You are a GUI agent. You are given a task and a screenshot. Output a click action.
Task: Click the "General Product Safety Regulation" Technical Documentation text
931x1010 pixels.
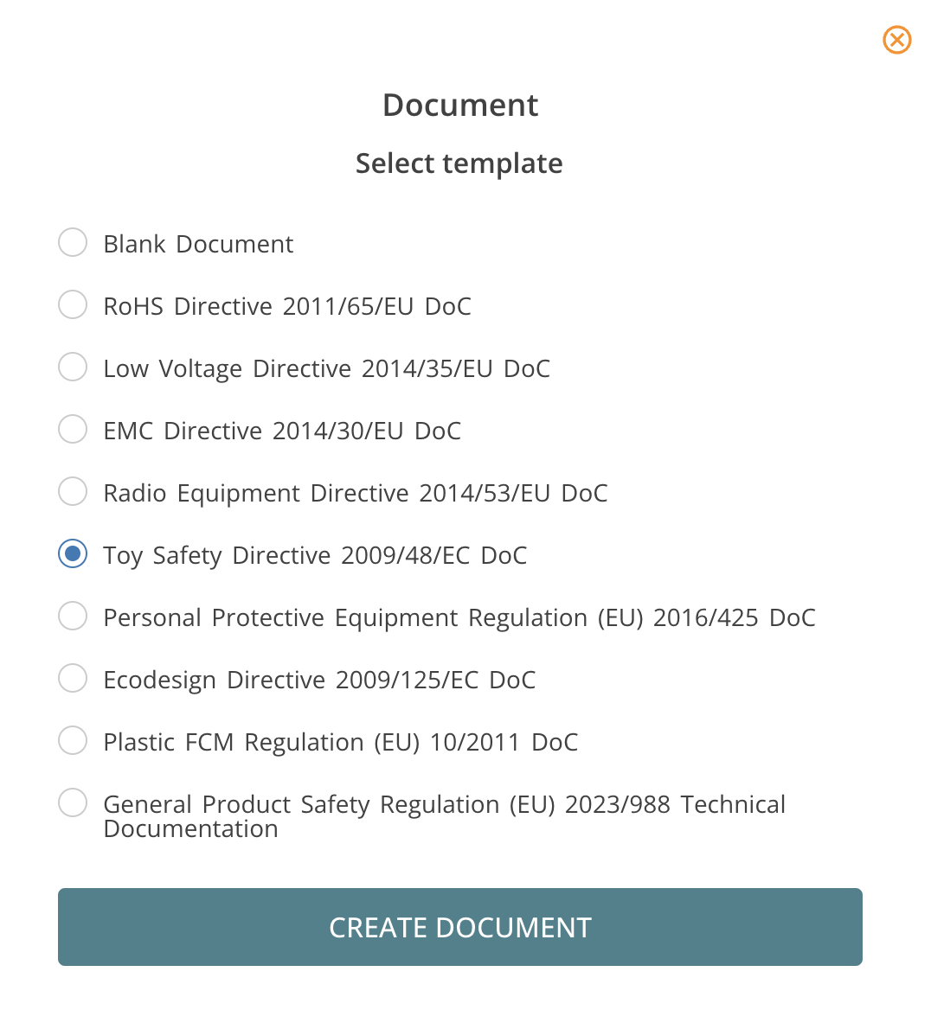tap(445, 816)
